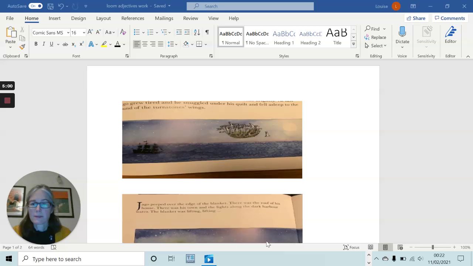
Task: Apply the Heading 1 style
Action: (x=284, y=37)
